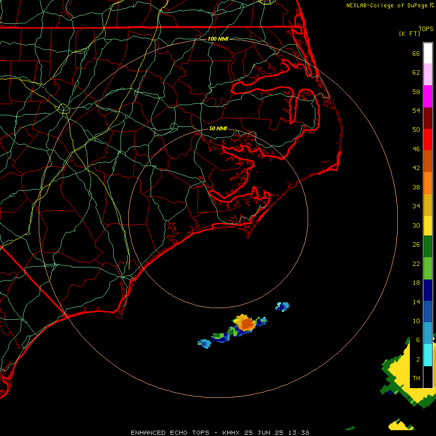Screen dimensions: 436x436
Task: Select the gold legend swatch
Action: coord(428,205)
